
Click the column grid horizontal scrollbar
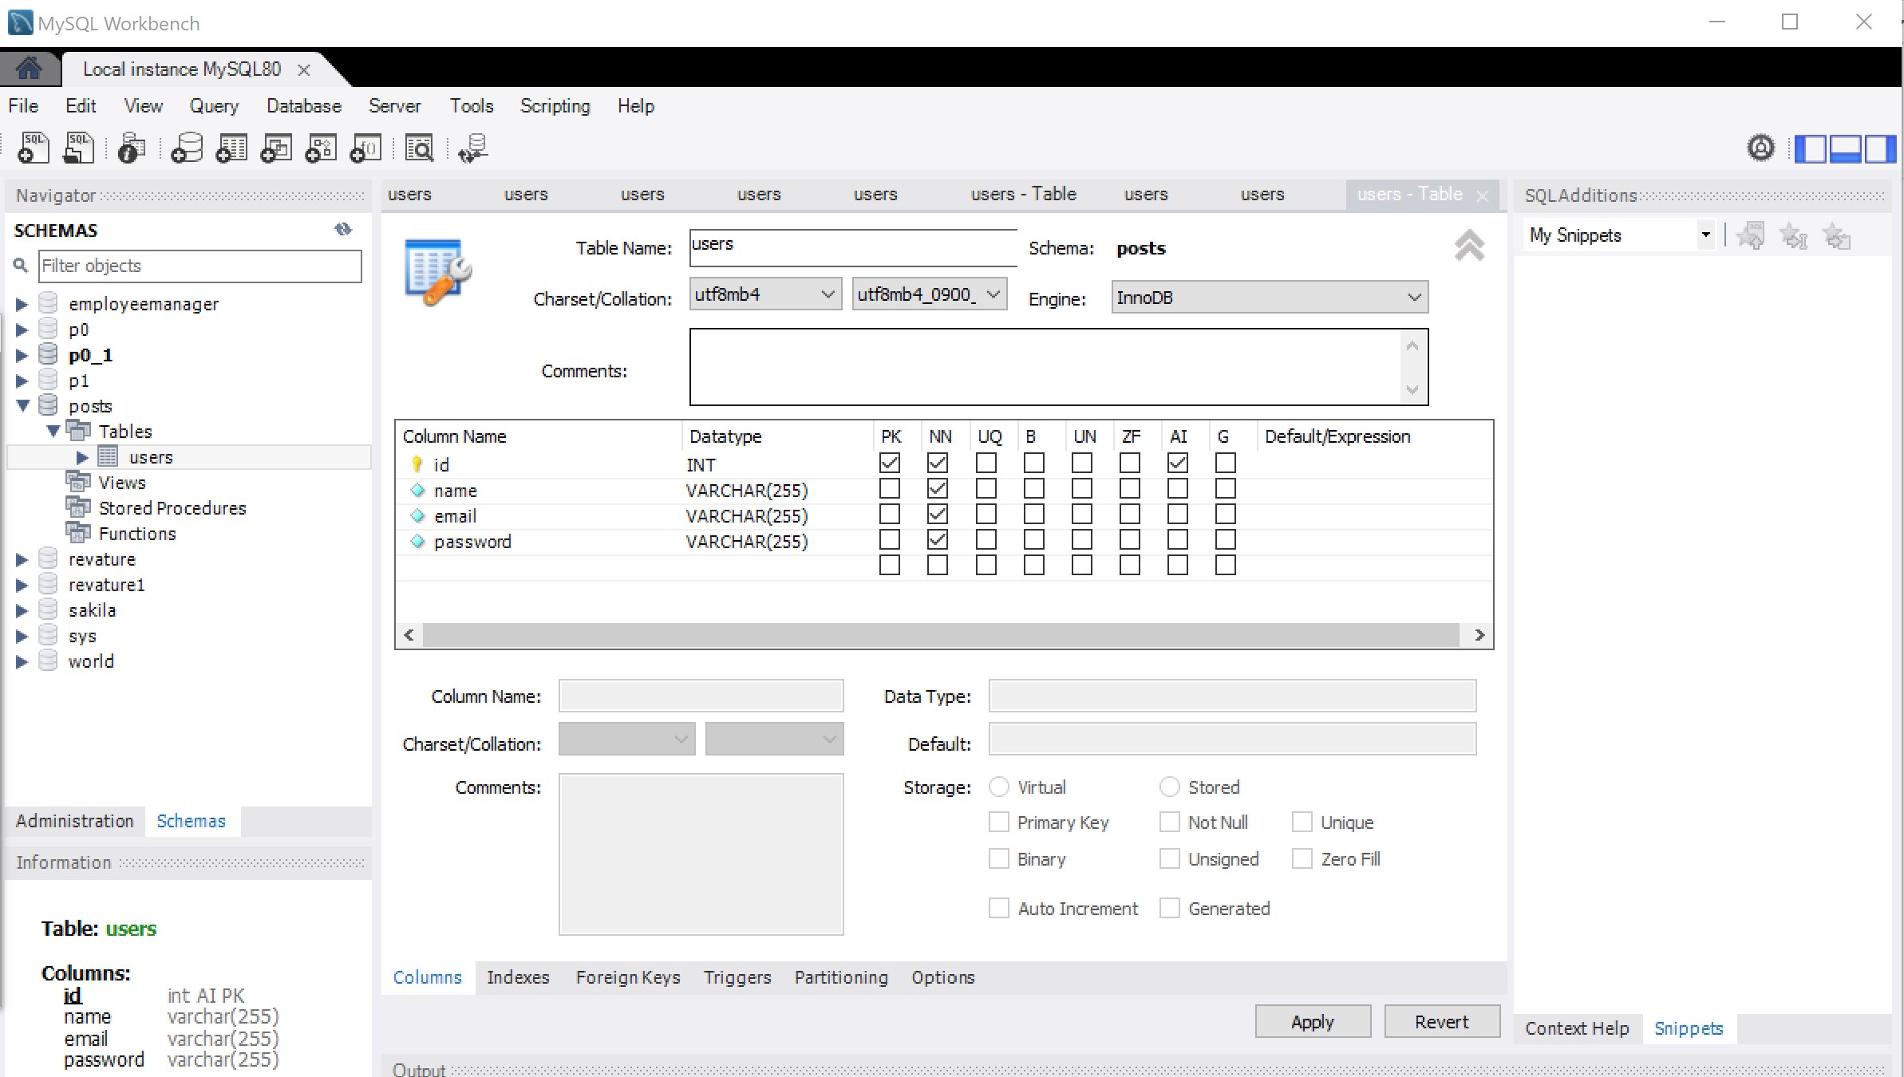tap(942, 635)
